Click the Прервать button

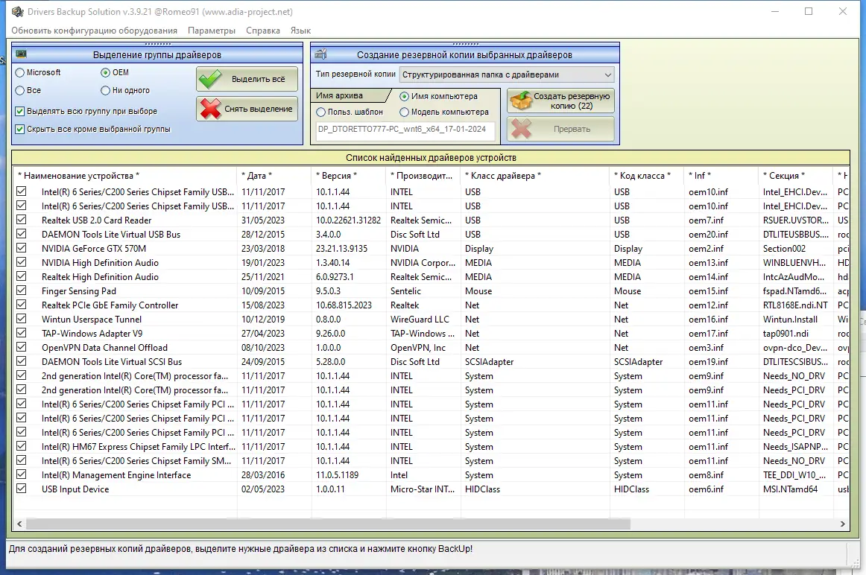click(x=560, y=129)
